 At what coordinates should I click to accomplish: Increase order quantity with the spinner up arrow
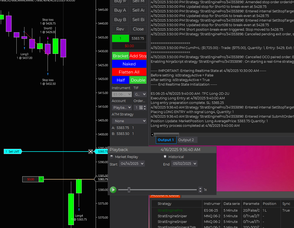click(145, 107)
